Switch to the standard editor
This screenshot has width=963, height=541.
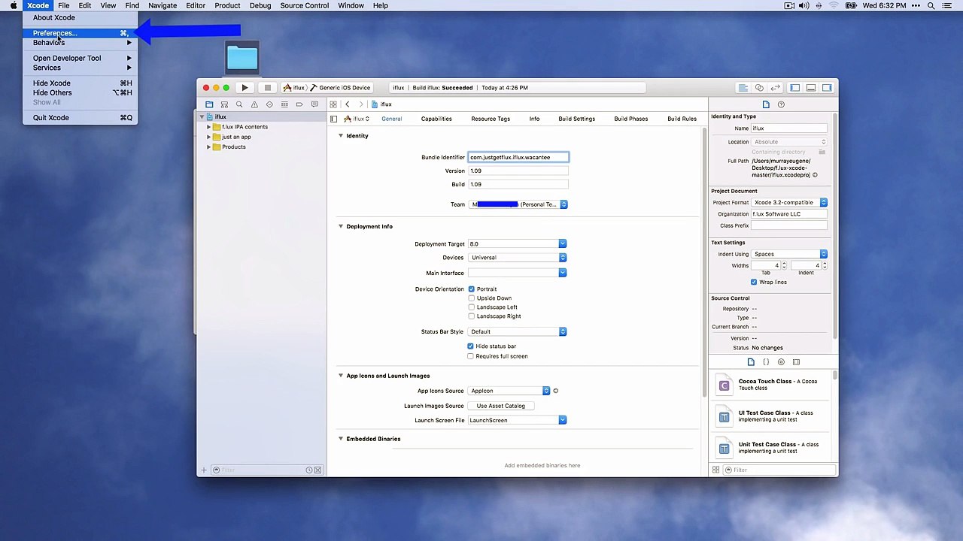tap(743, 88)
